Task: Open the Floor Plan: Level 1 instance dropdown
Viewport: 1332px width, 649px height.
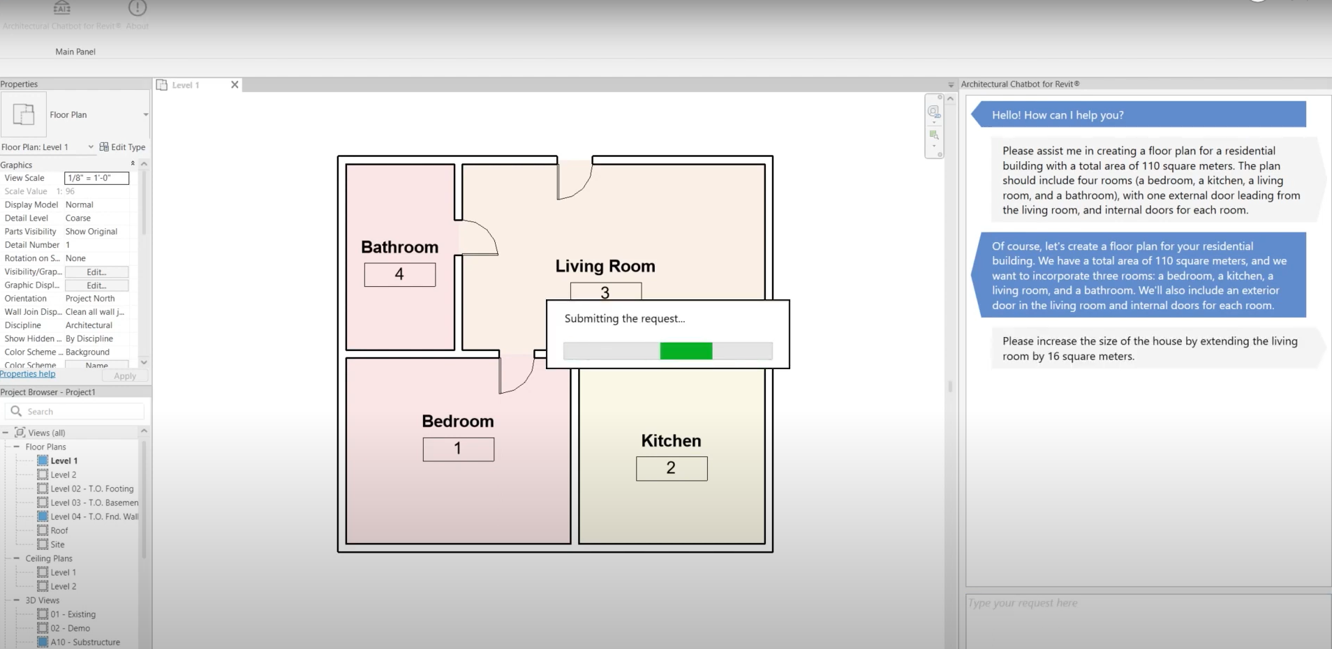Action: pyautogui.click(x=91, y=147)
